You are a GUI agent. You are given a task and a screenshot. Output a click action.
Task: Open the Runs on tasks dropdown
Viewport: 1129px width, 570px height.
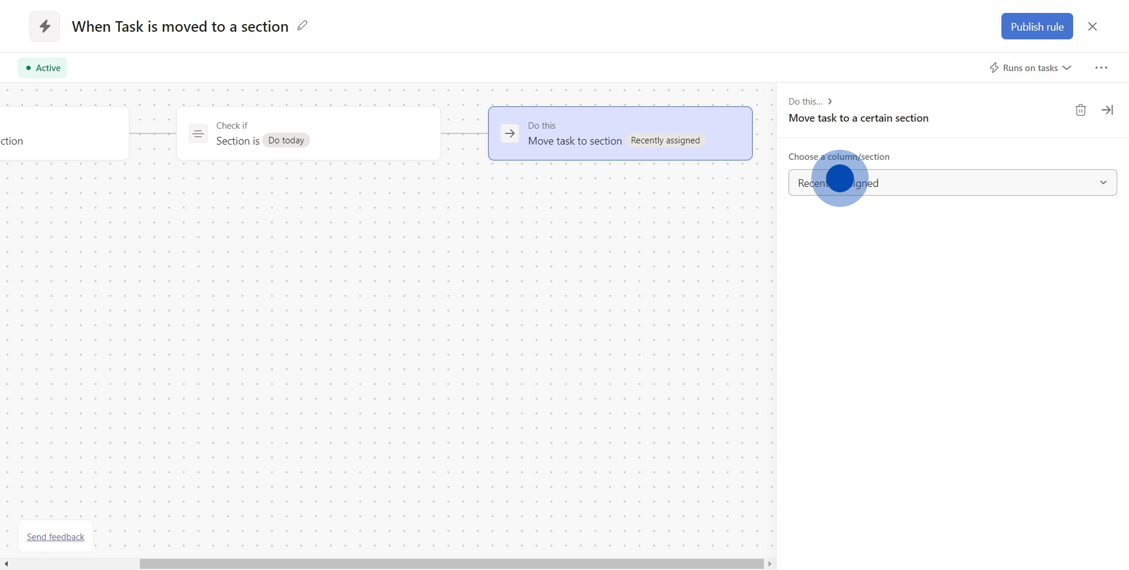[x=1030, y=68]
